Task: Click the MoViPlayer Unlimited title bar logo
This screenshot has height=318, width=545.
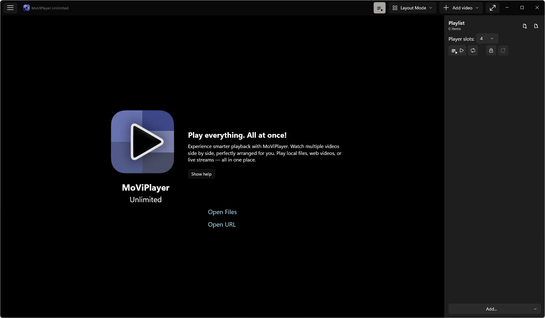Action: click(x=27, y=8)
